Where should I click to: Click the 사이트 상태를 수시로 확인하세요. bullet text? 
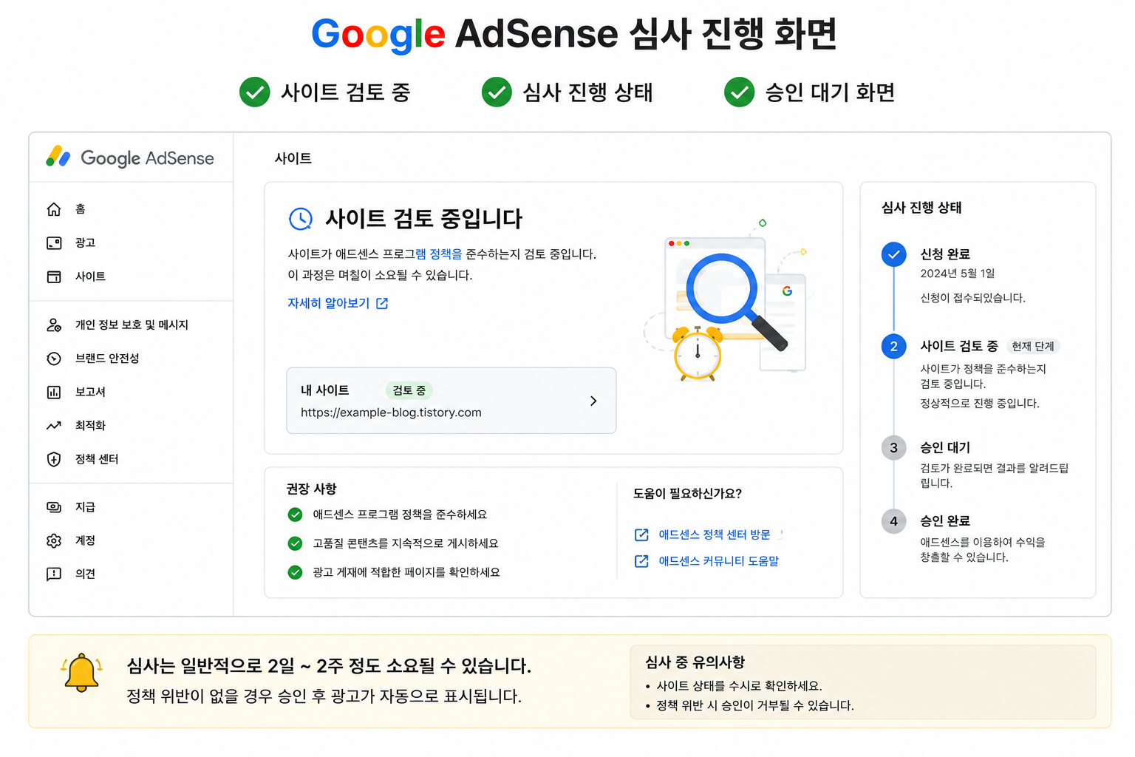(x=739, y=686)
